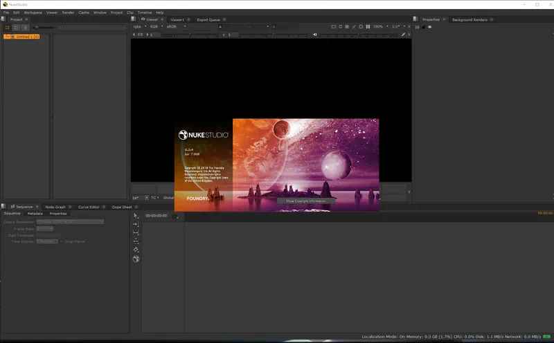Switch Project bin to icon grid view
Viewport: 554px width, 343px height.
coord(7,28)
